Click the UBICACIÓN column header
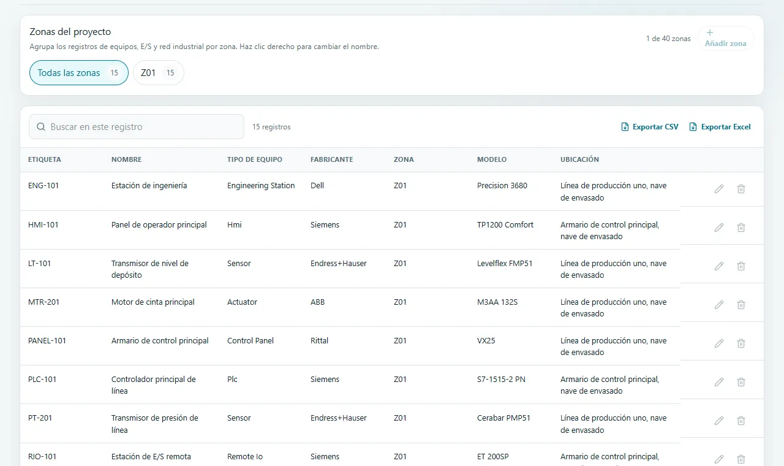784x466 pixels. (579, 159)
